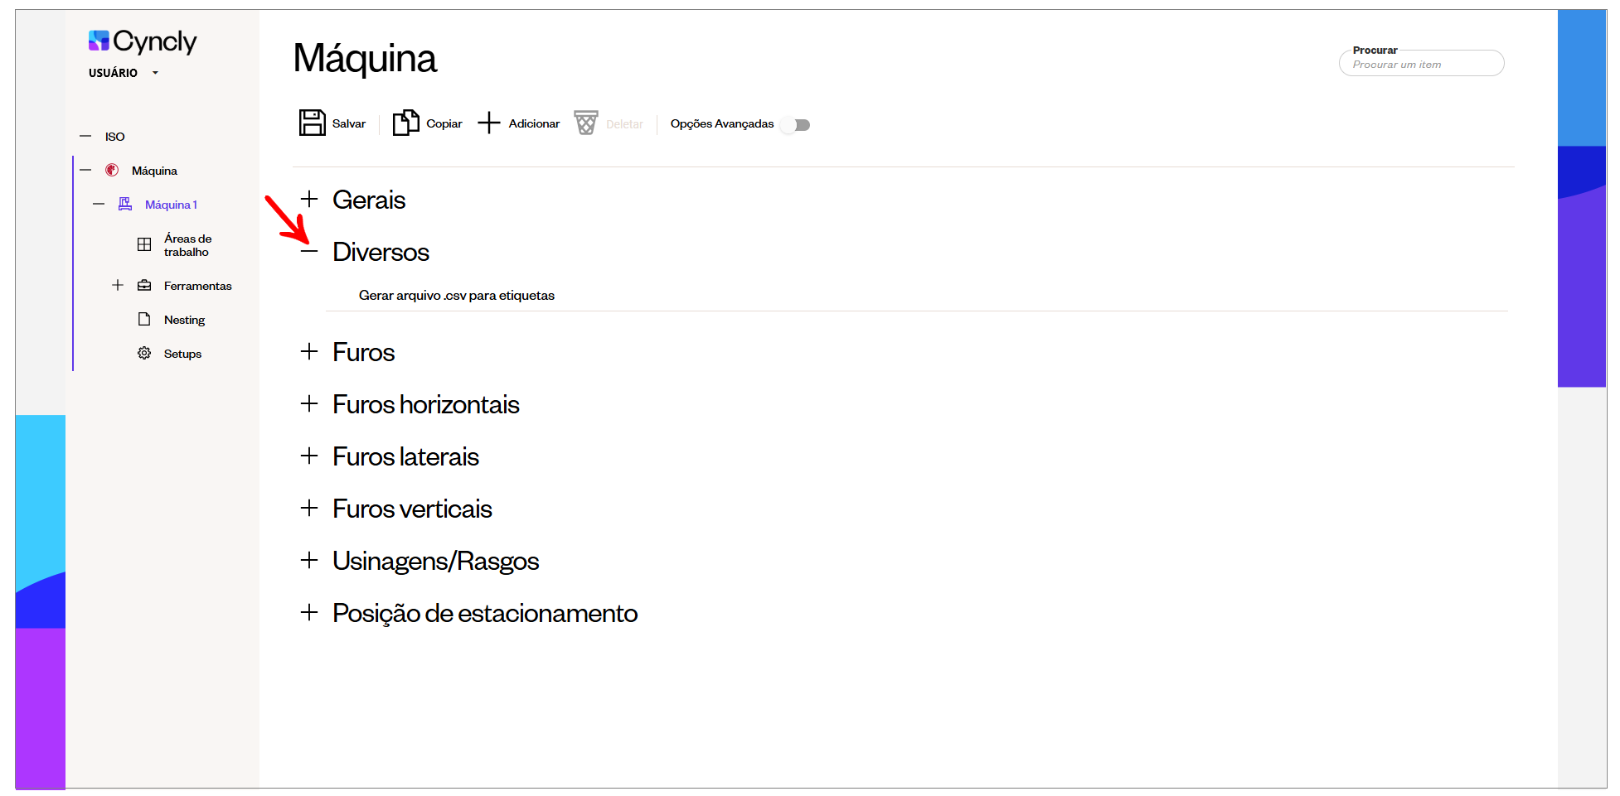
Task: Collapse the ISO tree node
Action: coord(85,136)
